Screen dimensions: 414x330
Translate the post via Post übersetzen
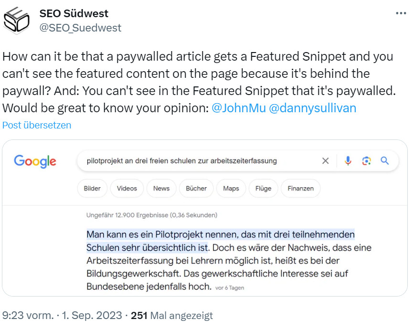[x=37, y=125]
